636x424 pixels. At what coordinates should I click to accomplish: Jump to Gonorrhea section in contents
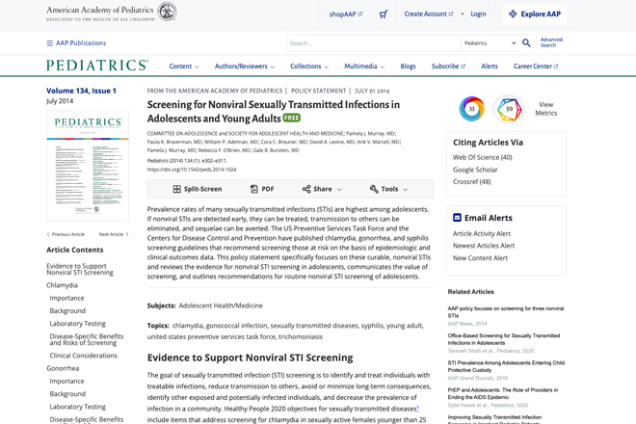[x=63, y=368]
